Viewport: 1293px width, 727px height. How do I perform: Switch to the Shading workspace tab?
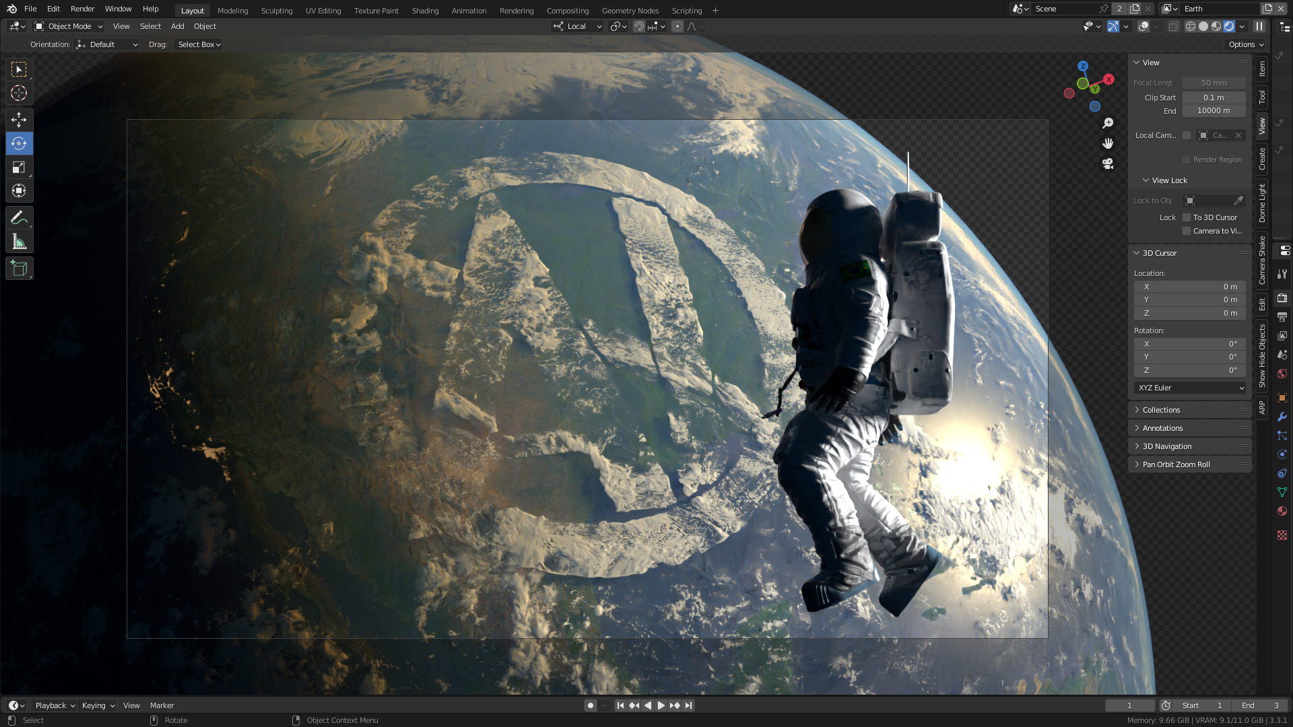tap(425, 11)
